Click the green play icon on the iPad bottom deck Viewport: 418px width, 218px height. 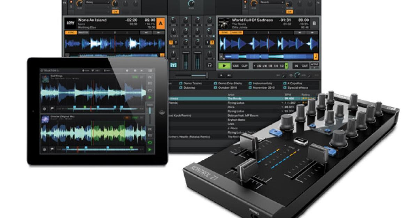pyautogui.click(x=150, y=150)
